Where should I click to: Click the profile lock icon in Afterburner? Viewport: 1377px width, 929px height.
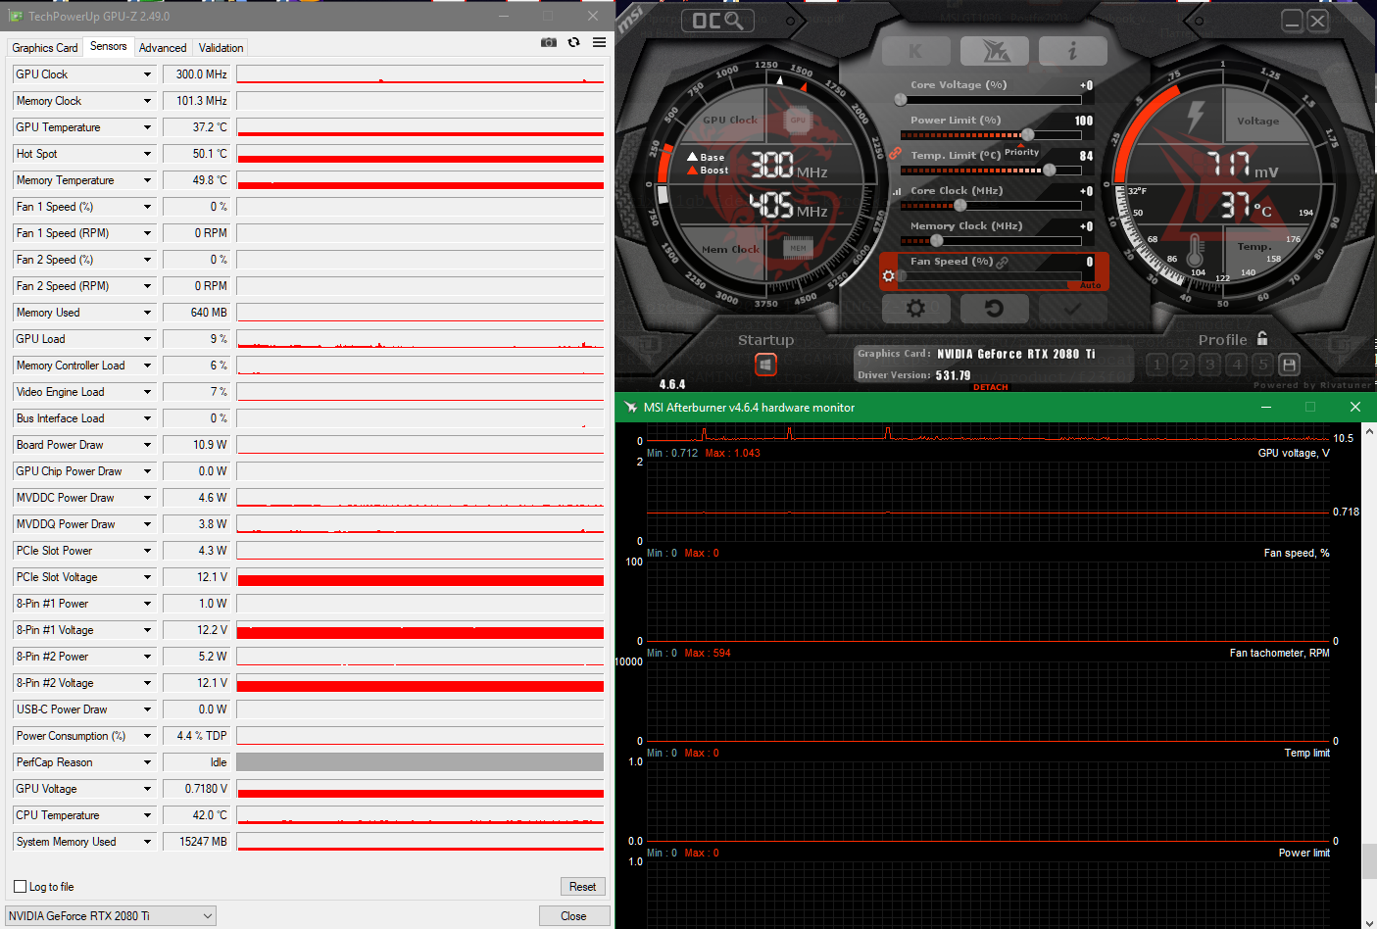tap(1262, 338)
